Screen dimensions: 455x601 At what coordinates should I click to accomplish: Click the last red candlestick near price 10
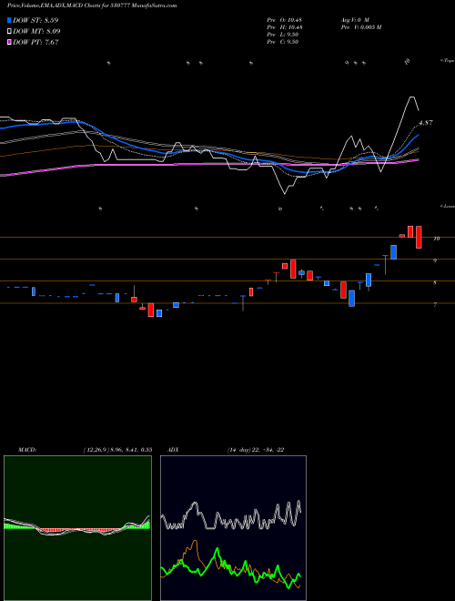pos(419,238)
